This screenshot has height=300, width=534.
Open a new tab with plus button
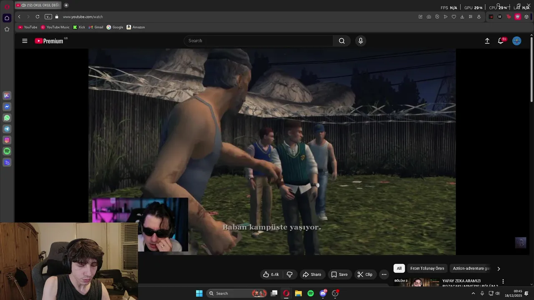pos(66,5)
